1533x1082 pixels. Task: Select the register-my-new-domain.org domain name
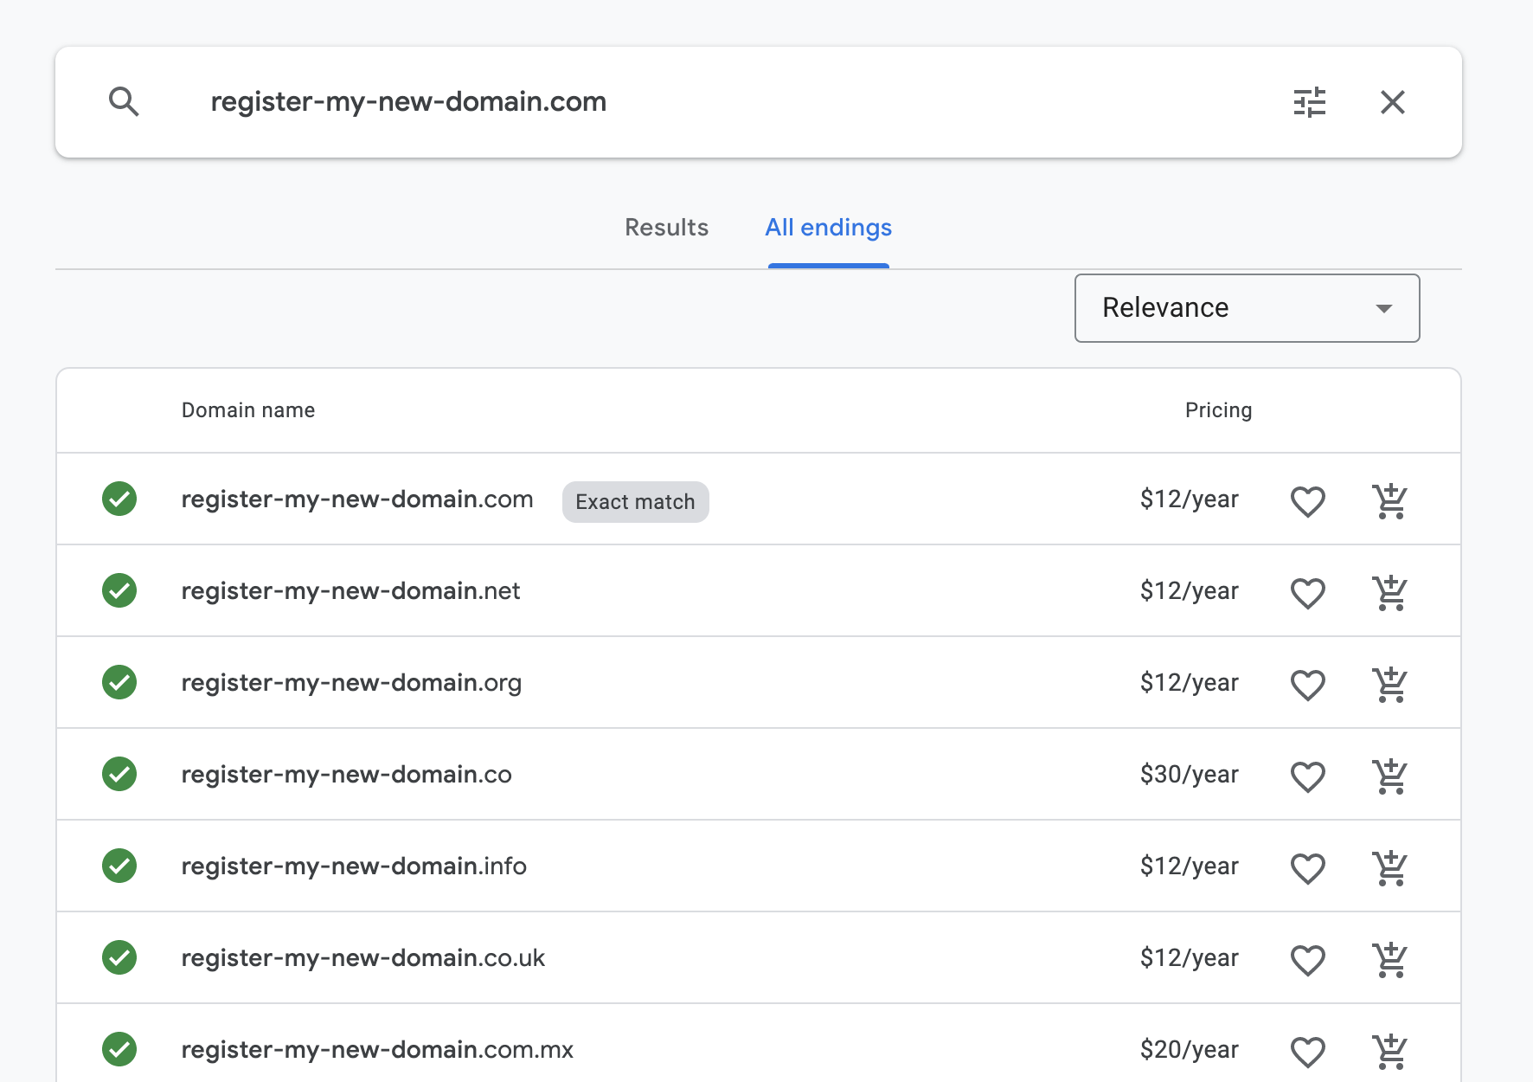coord(351,683)
